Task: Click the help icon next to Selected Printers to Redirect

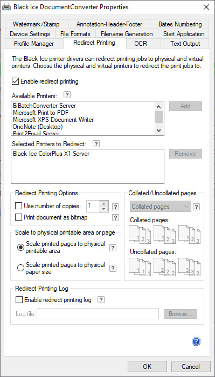Action: (96, 144)
